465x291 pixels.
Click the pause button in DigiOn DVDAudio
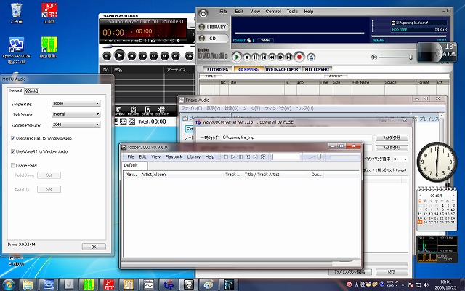point(255,57)
